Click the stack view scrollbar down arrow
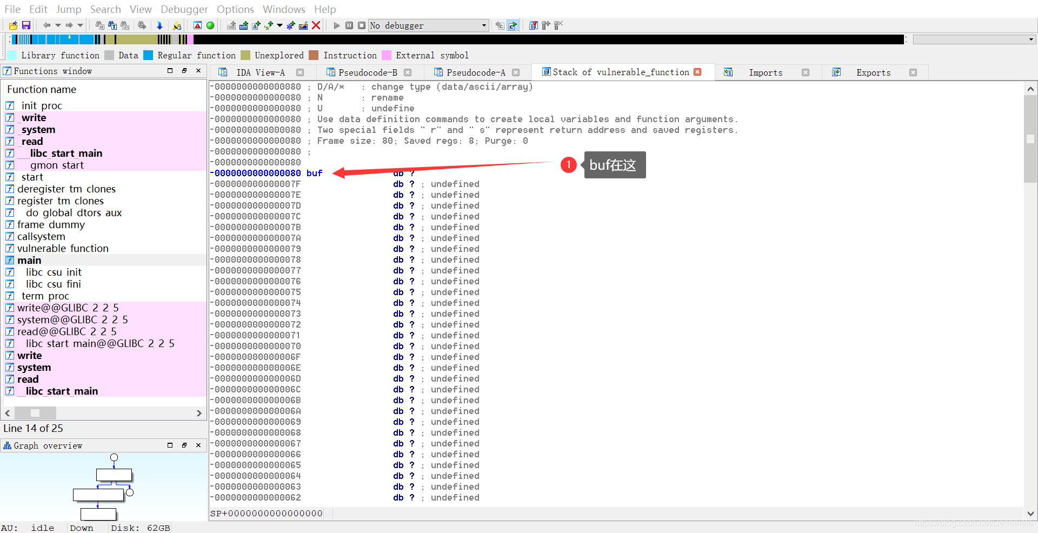The width and height of the screenshot is (1038, 533). click(x=1030, y=514)
